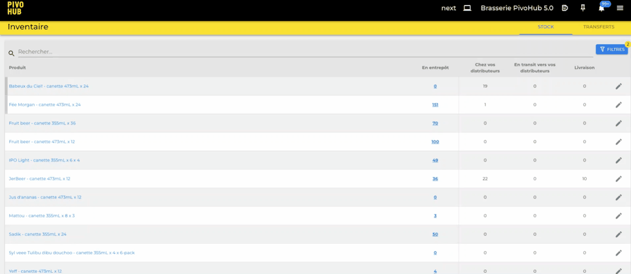
Task: Edit stock for Syl veee Tulibu row
Action: pyautogui.click(x=619, y=252)
